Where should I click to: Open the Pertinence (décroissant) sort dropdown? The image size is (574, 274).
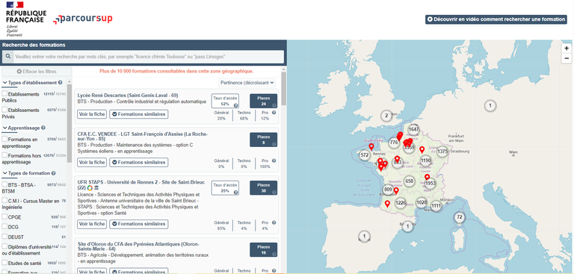(247, 83)
